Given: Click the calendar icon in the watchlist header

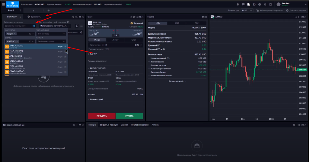Looking at the screenshot, I should [x=73, y=17].
